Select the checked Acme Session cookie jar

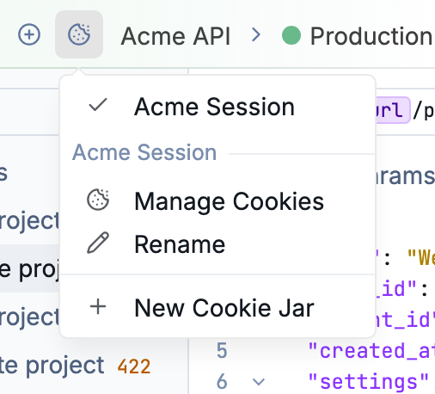(x=217, y=107)
